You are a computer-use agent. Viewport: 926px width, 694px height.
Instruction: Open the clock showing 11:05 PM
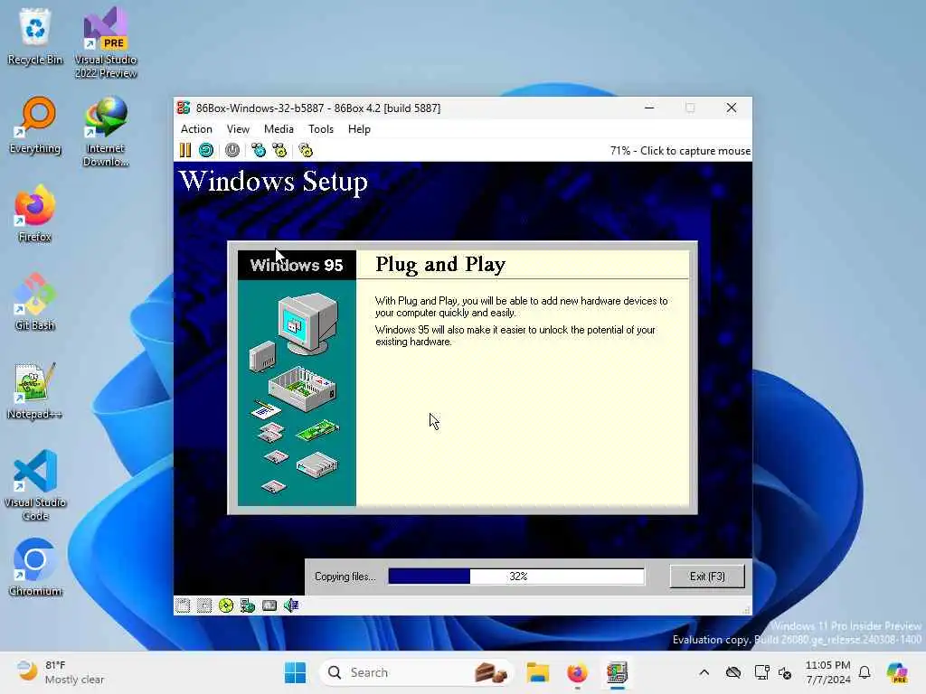[828, 672]
